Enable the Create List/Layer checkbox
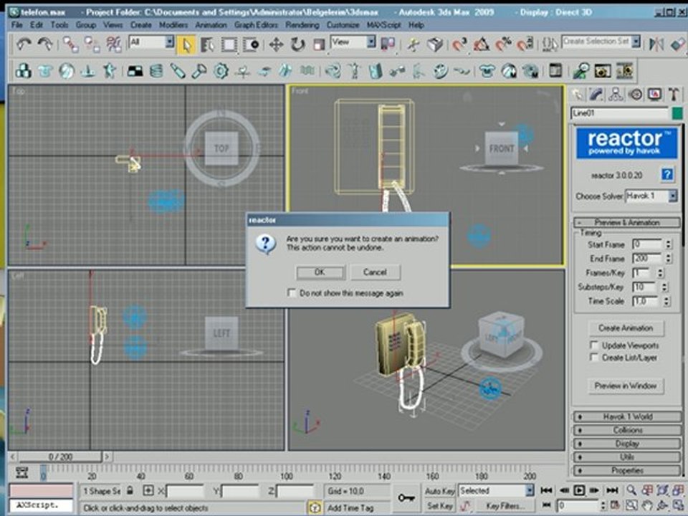This screenshot has width=688, height=516. point(593,357)
